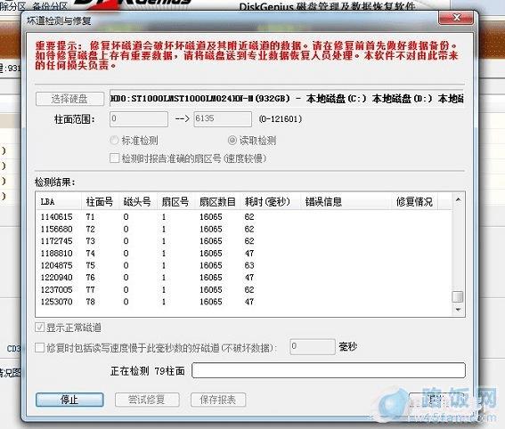Click the 扇区号 column header

click(175, 202)
